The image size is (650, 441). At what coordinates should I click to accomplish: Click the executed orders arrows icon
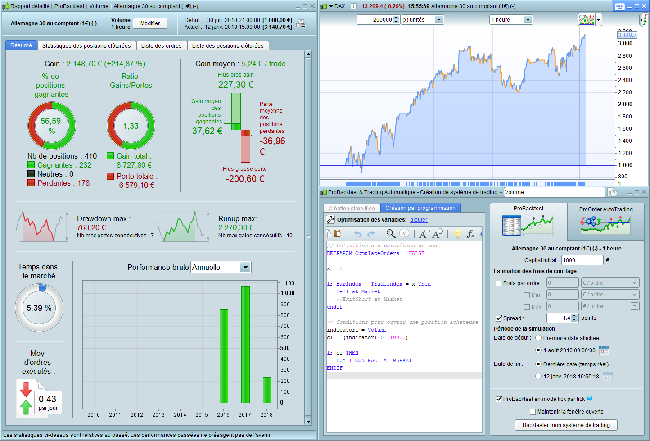(x=26, y=398)
